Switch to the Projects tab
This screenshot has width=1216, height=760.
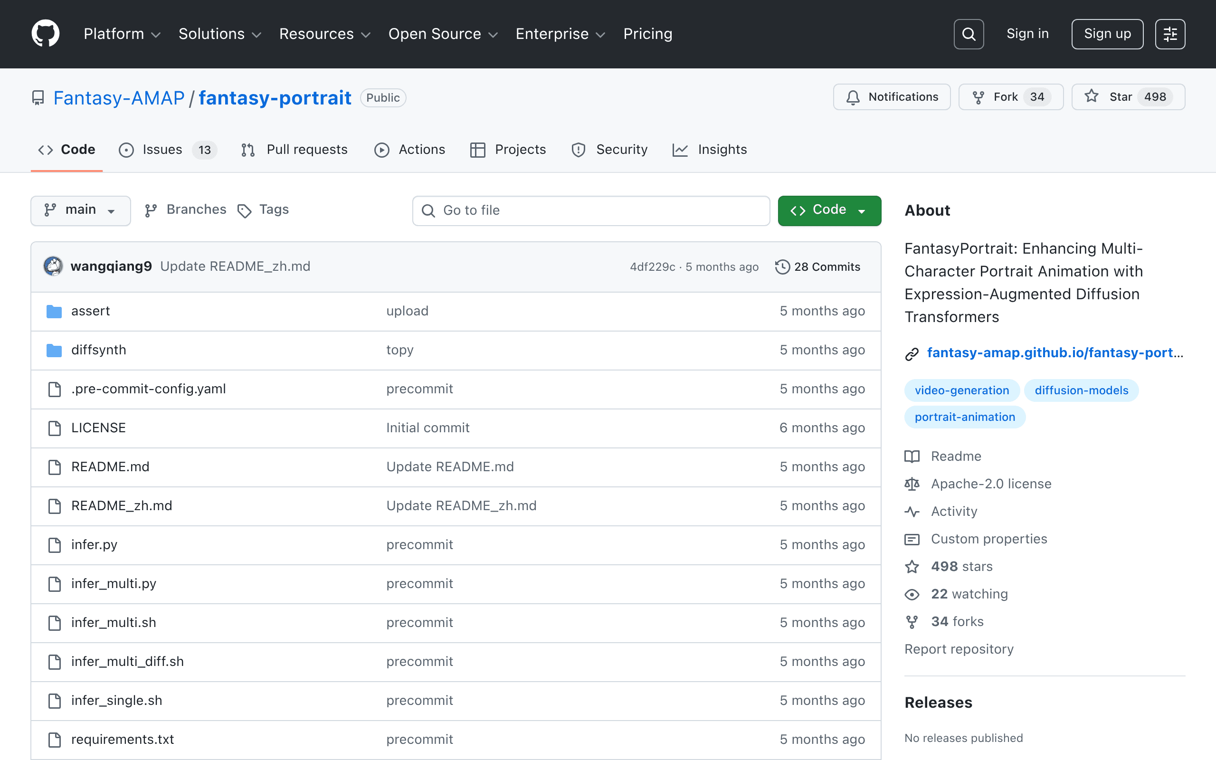pyautogui.click(x=508, y=150)
